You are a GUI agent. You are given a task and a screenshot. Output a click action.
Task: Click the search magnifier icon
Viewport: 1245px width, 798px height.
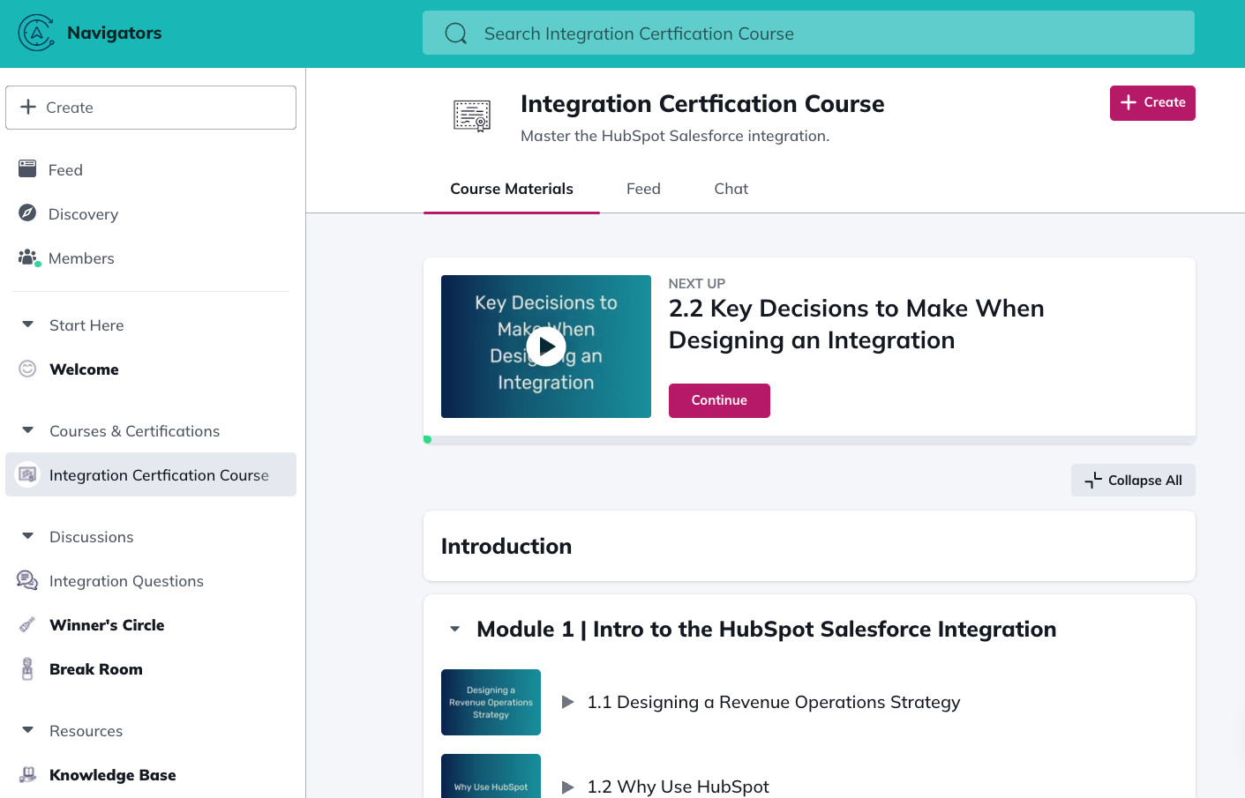tap(455, 34)
